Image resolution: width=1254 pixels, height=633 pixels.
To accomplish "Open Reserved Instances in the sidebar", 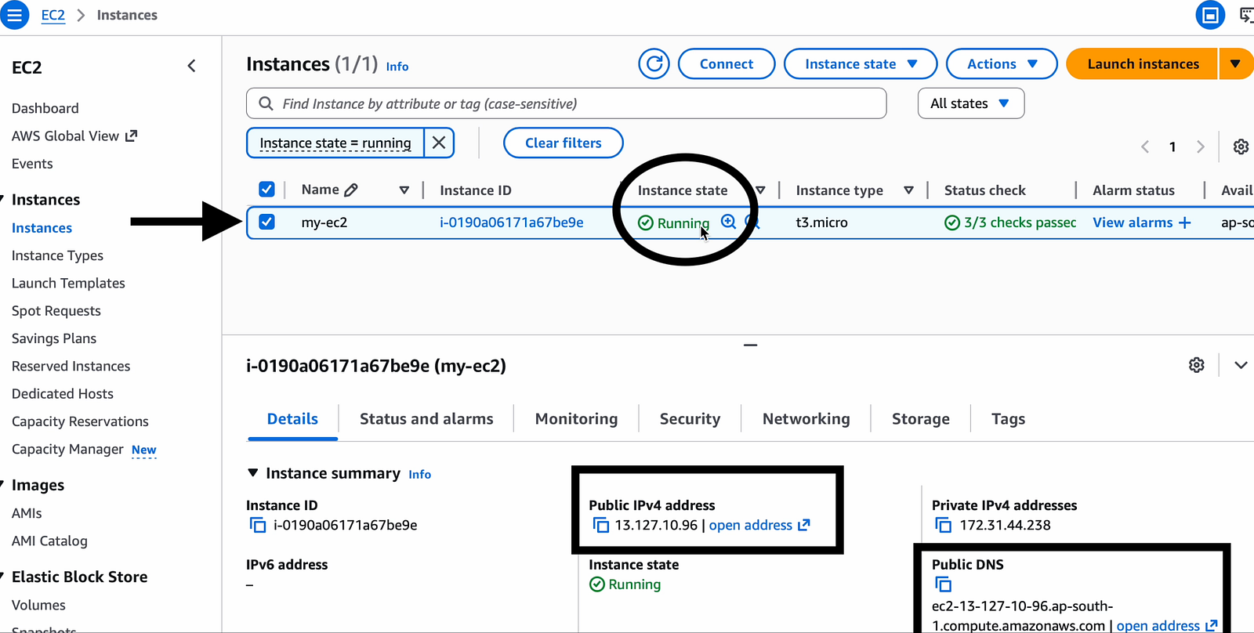I will (x=71, y=366).
